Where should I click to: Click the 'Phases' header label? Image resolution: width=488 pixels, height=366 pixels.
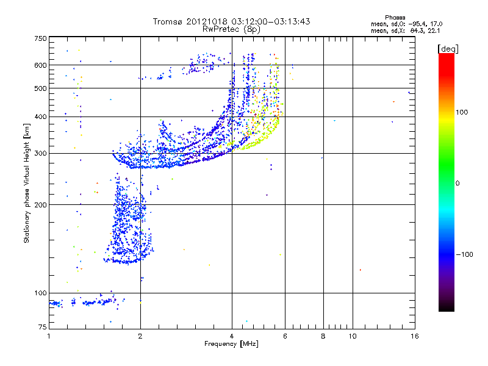[395, 18]
